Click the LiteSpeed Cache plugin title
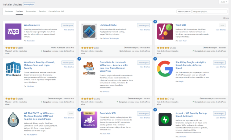231x140 pixels. point(108,25)
